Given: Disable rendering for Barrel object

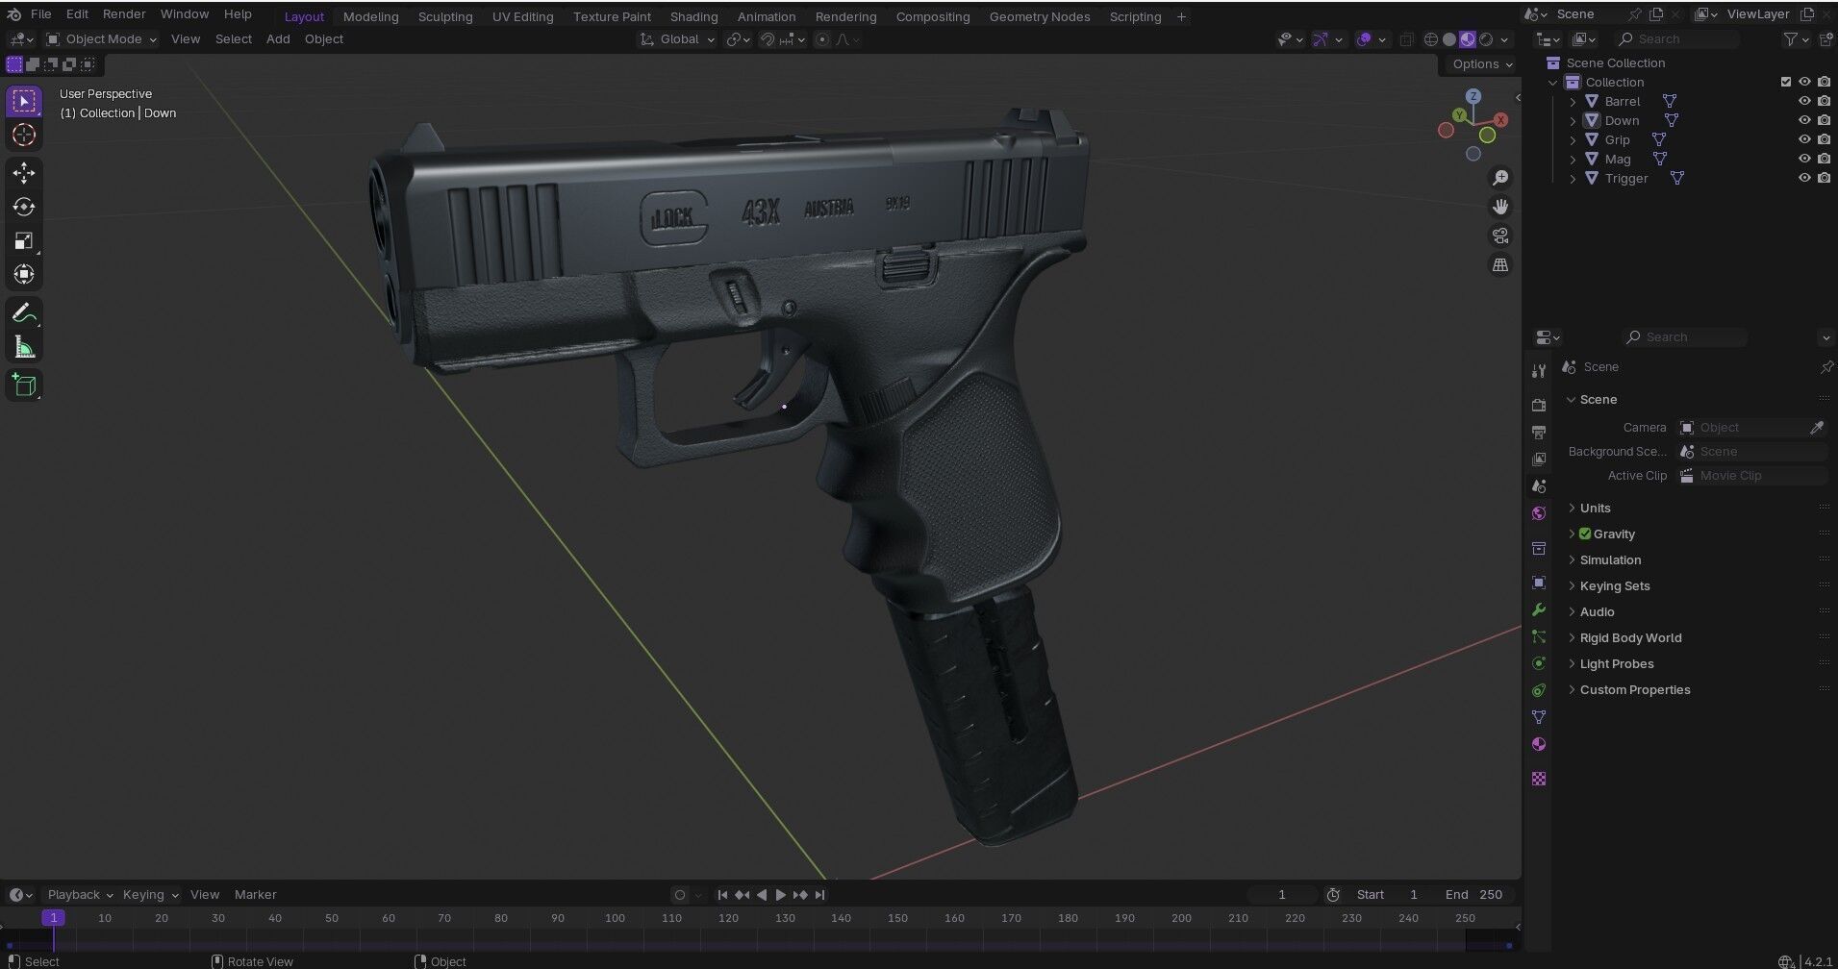Looking at the screenshot, I should 1825,101.
